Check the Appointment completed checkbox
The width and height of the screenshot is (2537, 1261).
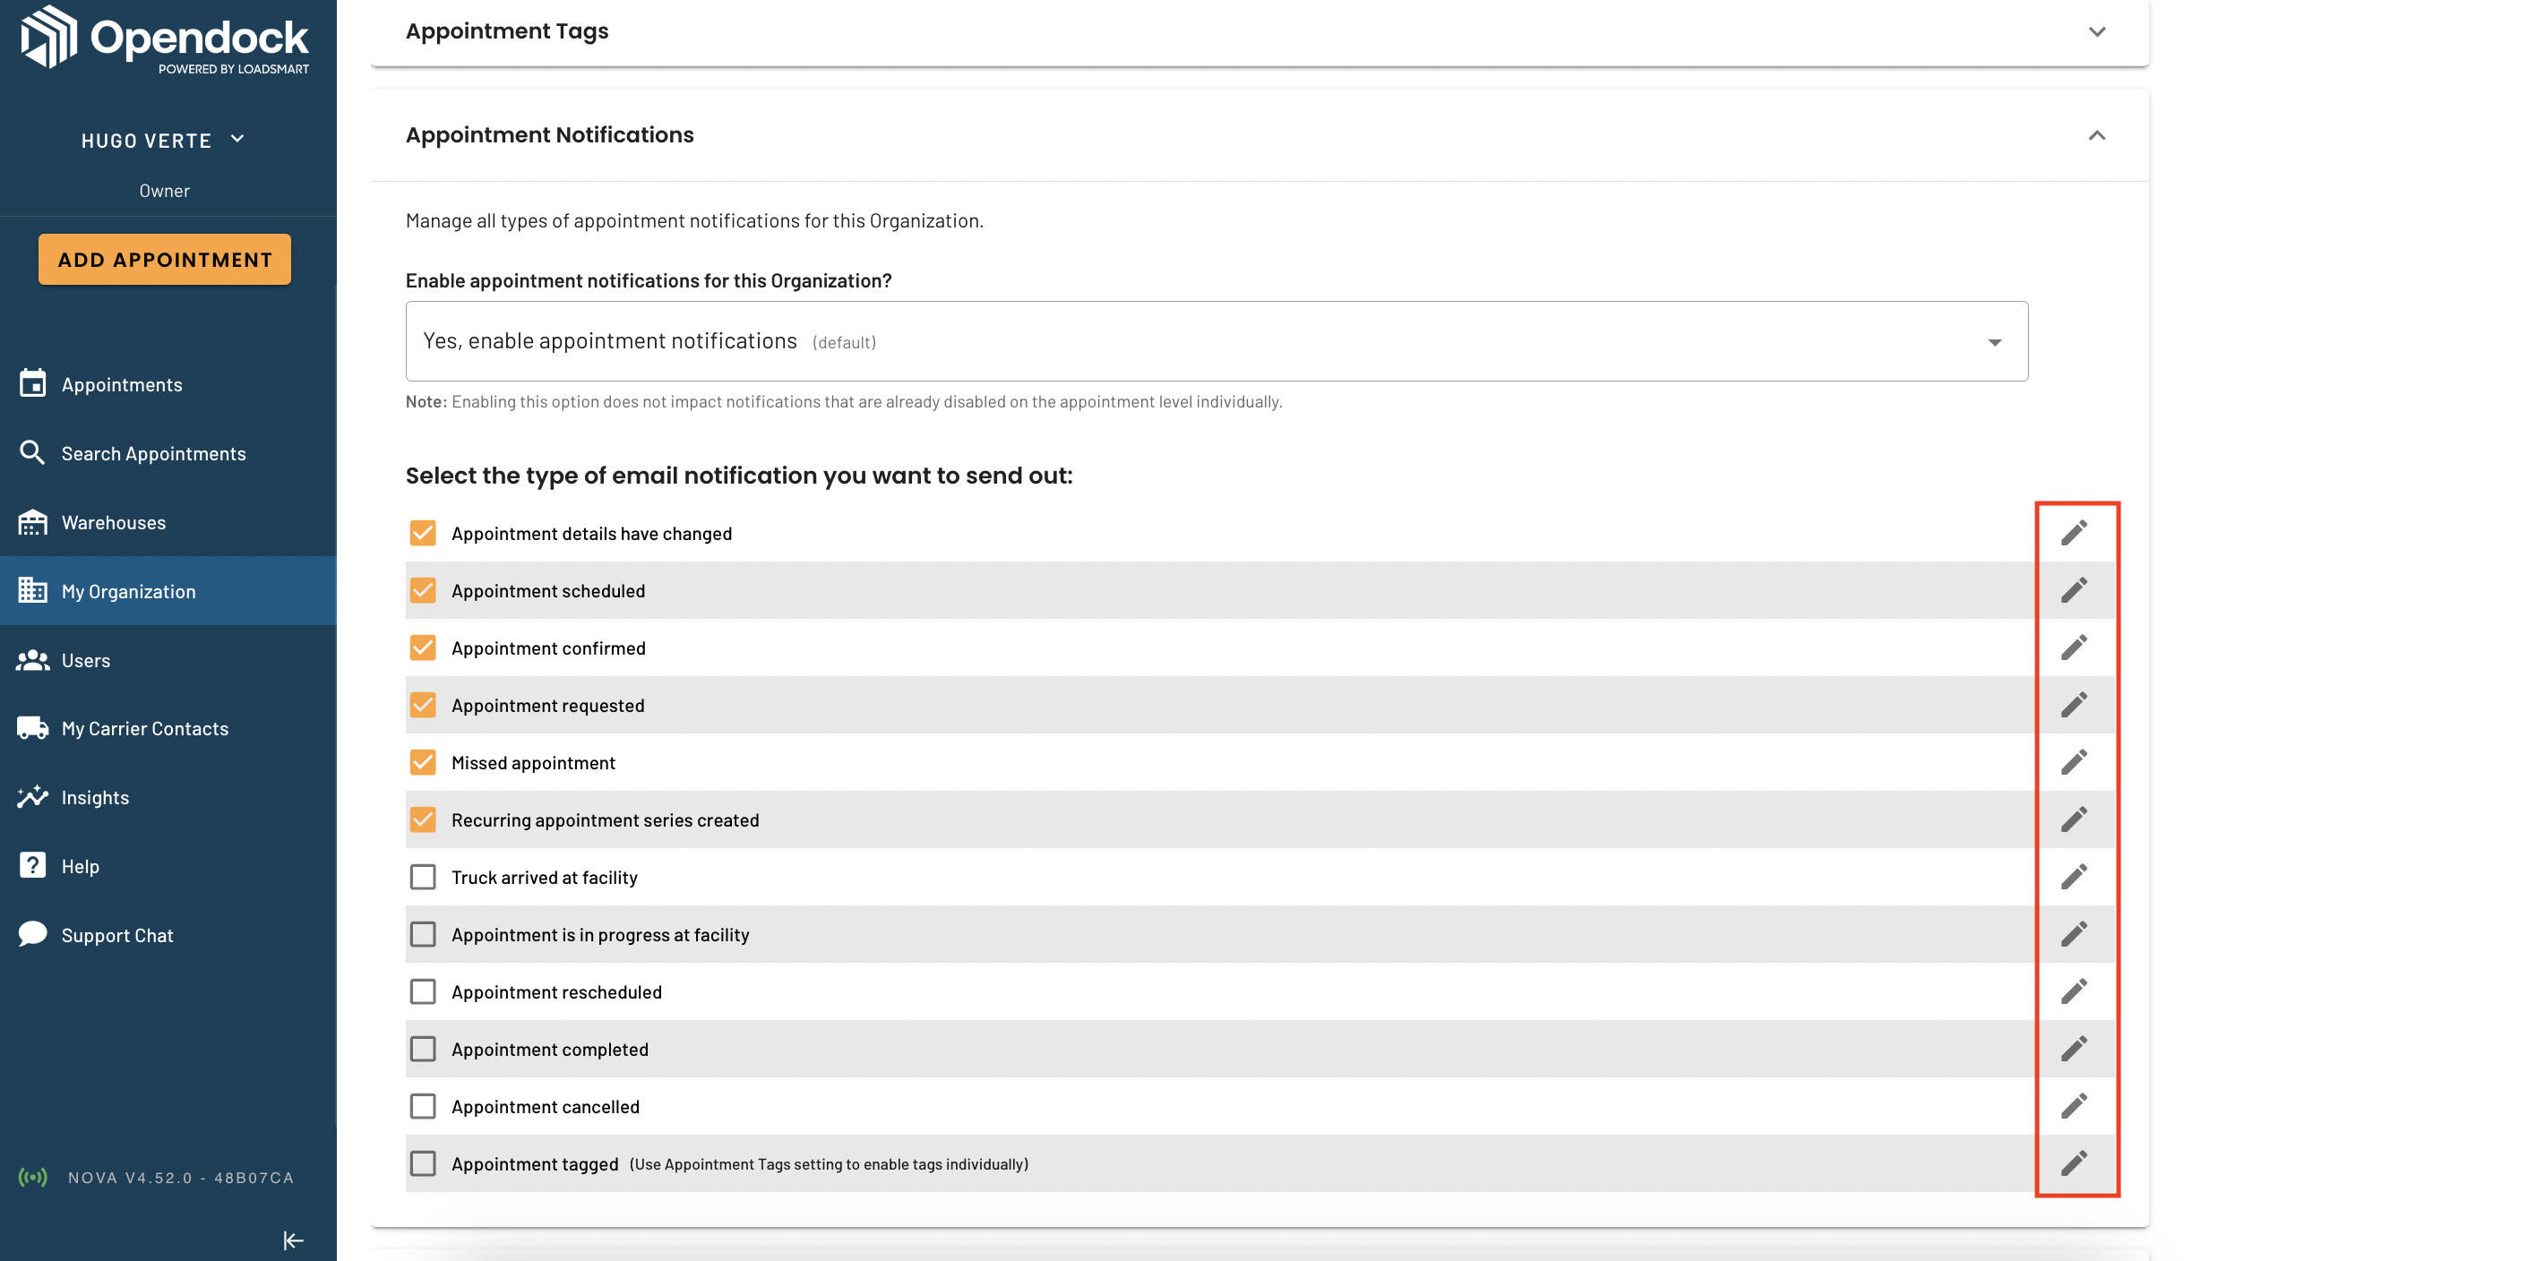click(423, 1050)
